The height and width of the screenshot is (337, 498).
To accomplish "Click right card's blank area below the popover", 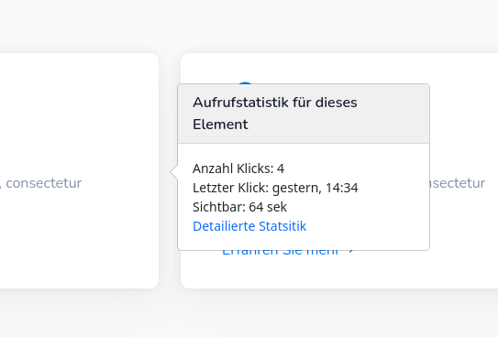I will (x=337, y=271).
